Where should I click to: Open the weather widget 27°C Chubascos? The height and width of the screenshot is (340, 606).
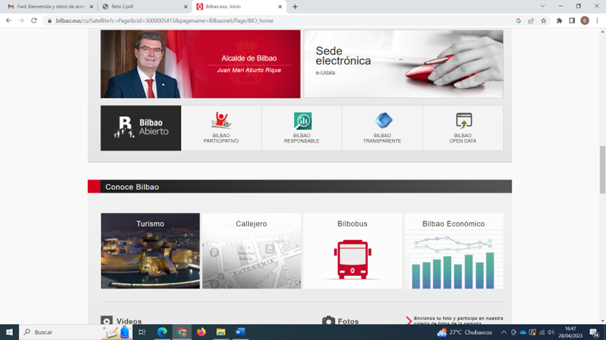[x=464, y=332]
